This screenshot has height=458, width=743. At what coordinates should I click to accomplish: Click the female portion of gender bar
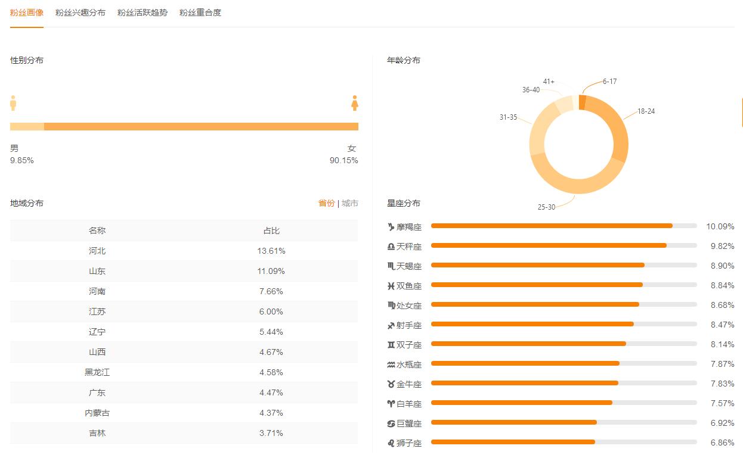(201, 126)
